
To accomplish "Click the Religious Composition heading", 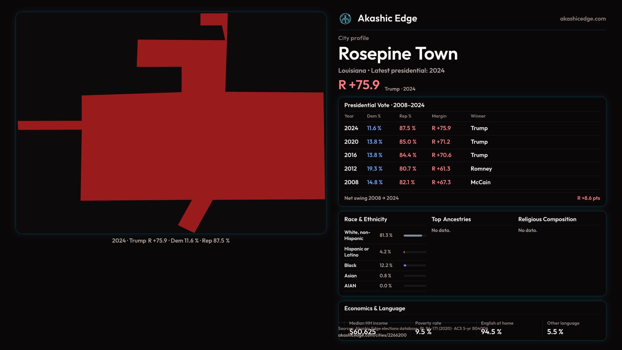I will coord(547,219).
